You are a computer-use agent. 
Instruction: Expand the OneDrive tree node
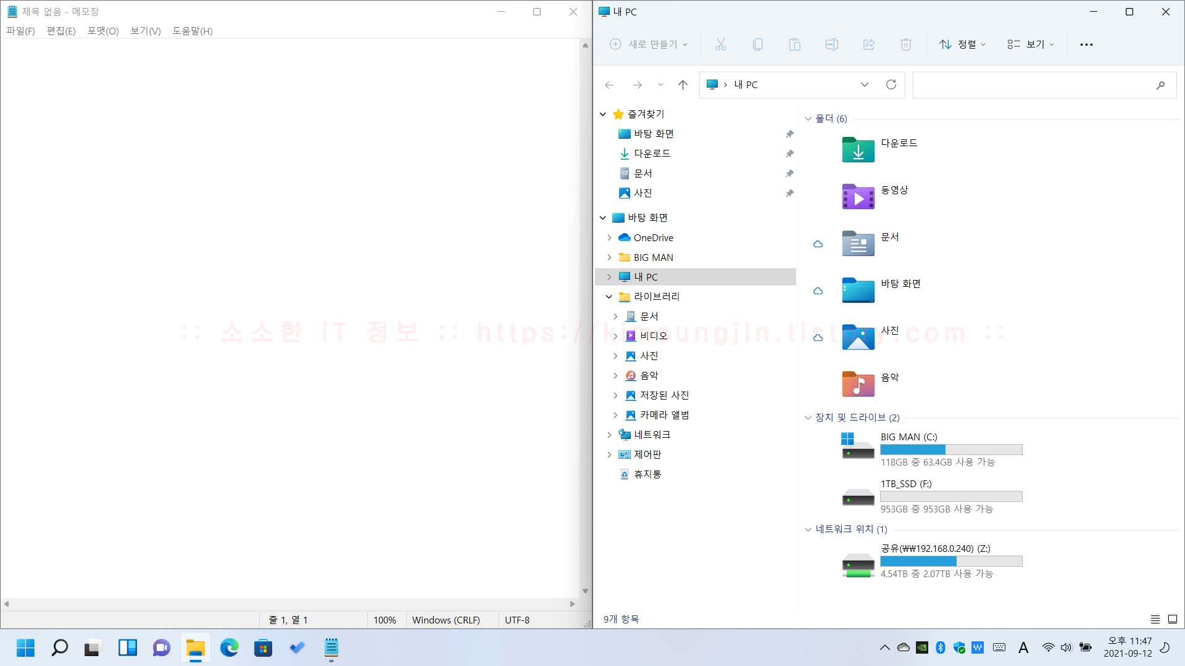point(609,237)
